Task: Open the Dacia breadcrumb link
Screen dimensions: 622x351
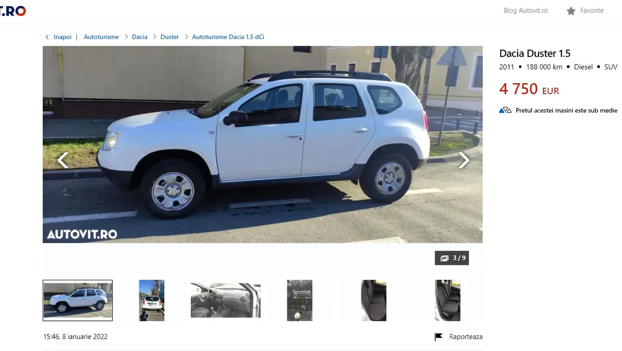Action: [140, 37]
